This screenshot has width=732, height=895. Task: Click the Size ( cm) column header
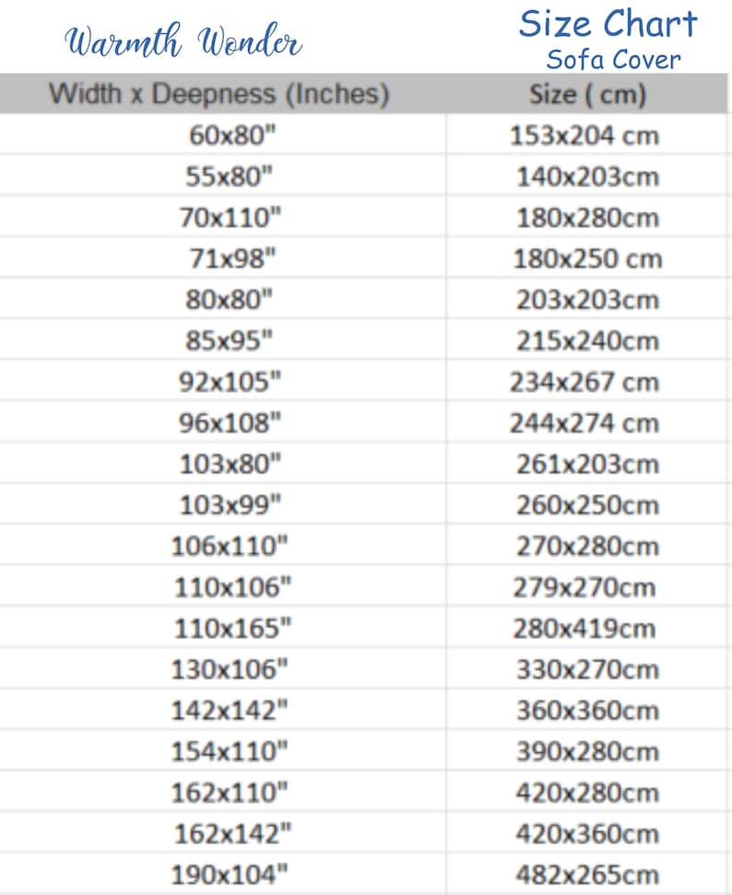tap(587, 94)
